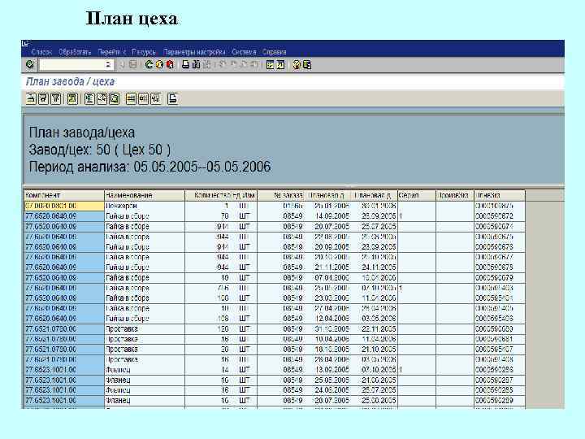Viewport: 585px width, 439px height.
Task: Click quantity cell with value 120
Action: (208, 329)
